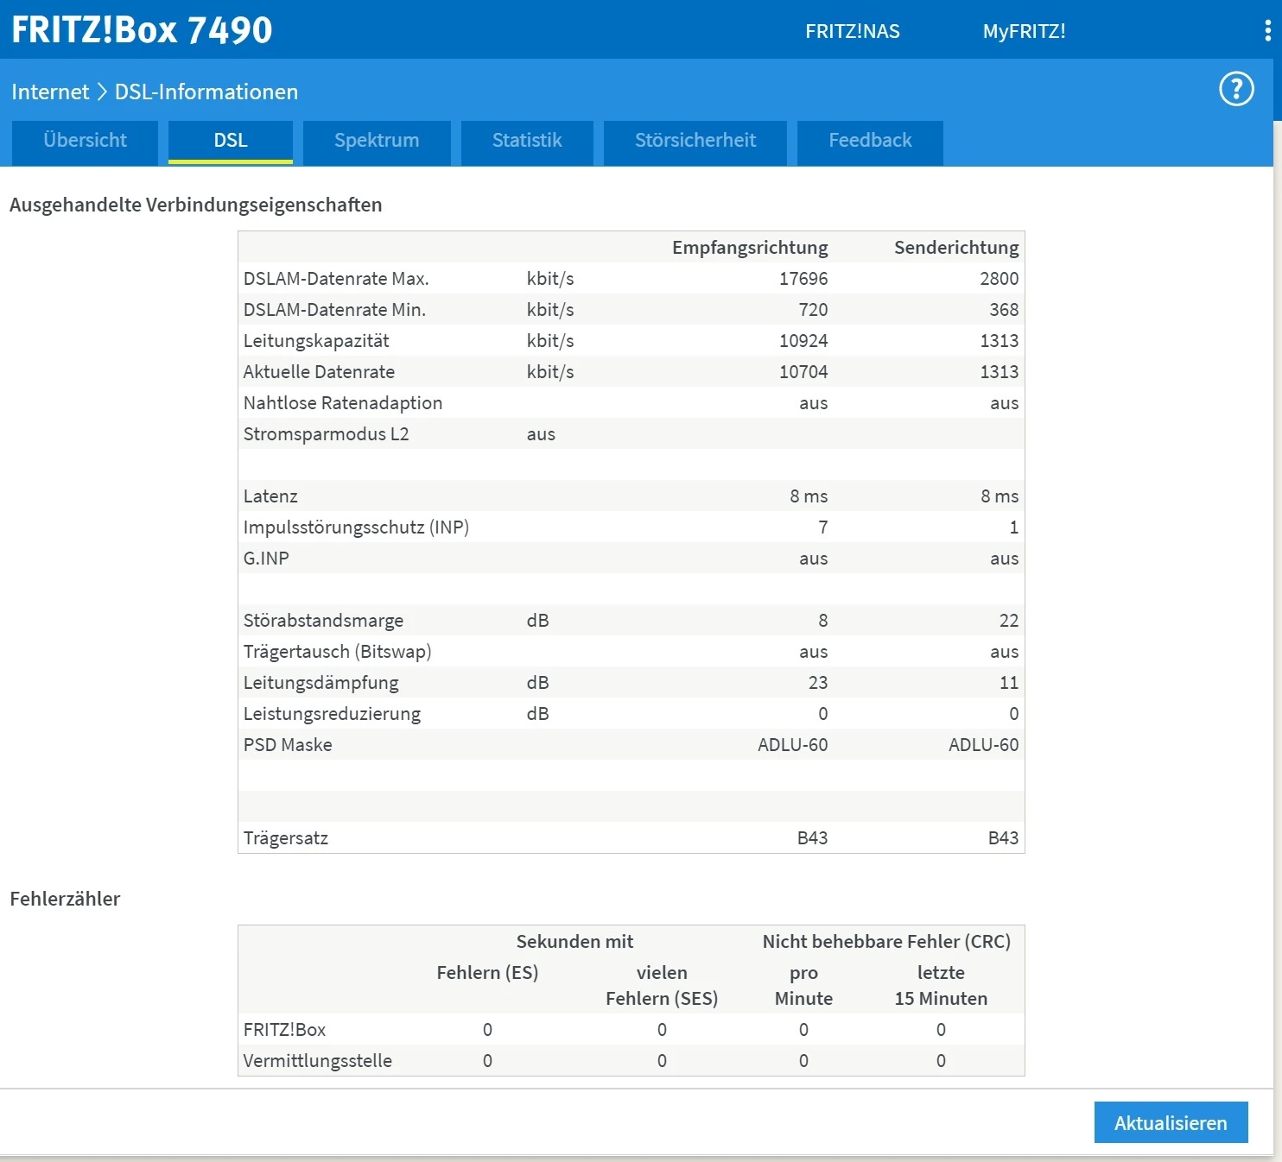Select the DSL tab
1282x1162 pixels.
[x=231, y=141]
